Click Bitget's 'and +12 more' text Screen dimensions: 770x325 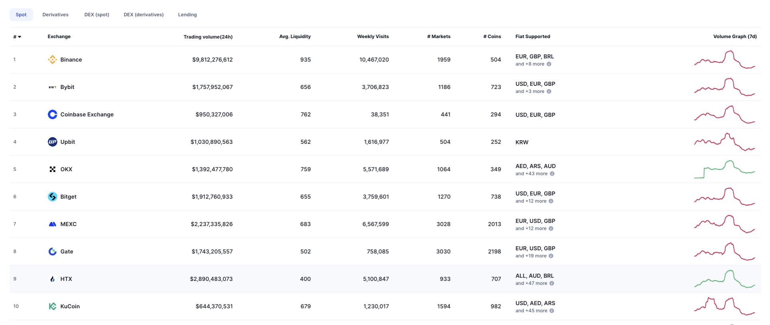pos(531,201)
